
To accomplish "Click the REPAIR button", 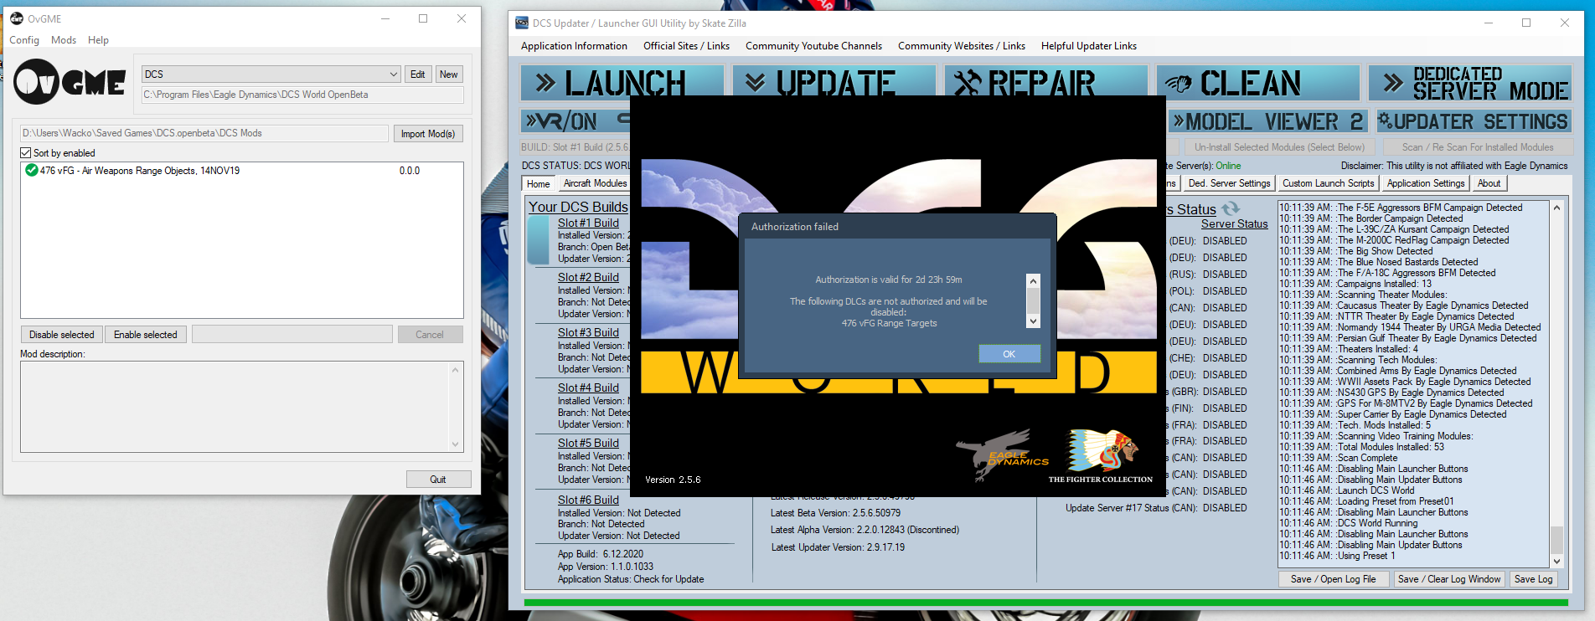I will pyautogui.click(x=1046, y=83).
